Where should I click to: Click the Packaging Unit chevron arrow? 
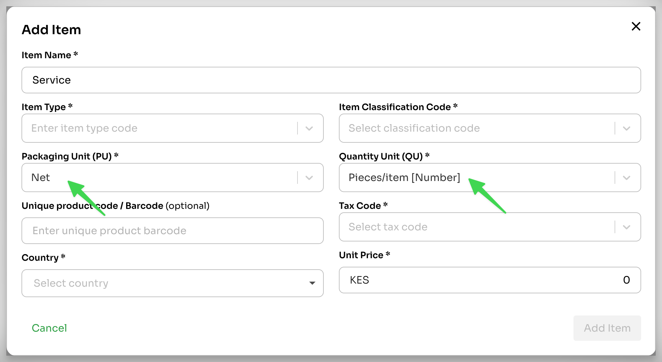(309, 178)
